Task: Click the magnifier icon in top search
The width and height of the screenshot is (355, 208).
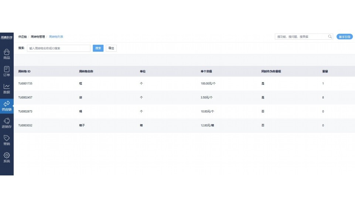Action: point(330,37)
